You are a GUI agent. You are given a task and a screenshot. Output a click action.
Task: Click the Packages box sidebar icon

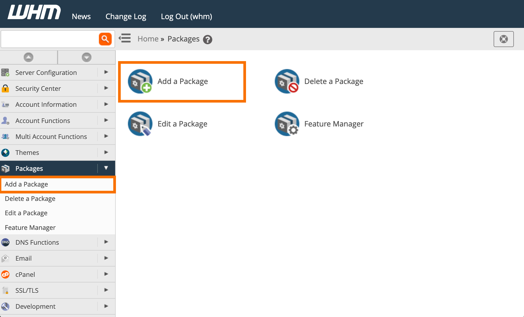pos(5,168)
